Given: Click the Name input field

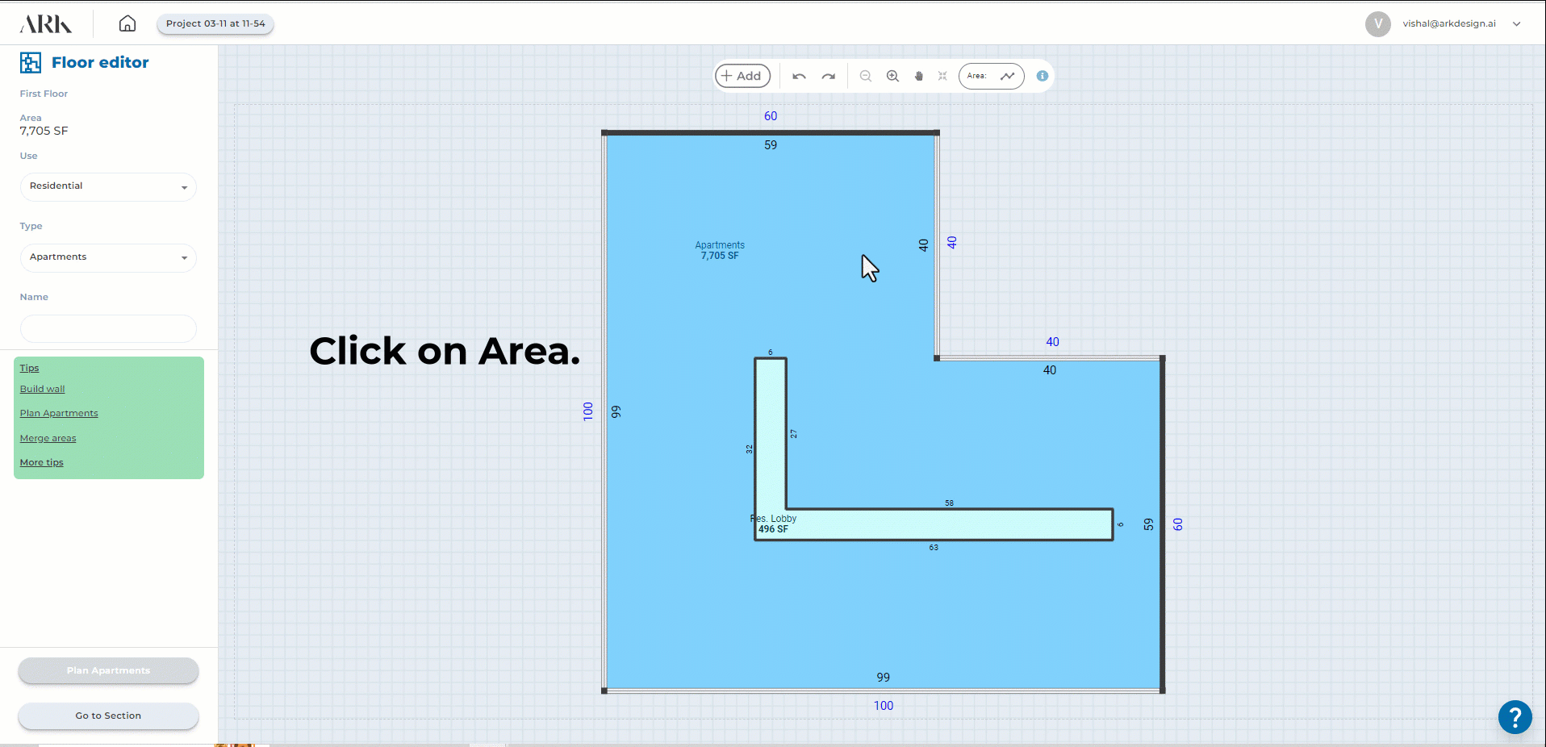Looking at the screenshot, I should click(108, 328).
